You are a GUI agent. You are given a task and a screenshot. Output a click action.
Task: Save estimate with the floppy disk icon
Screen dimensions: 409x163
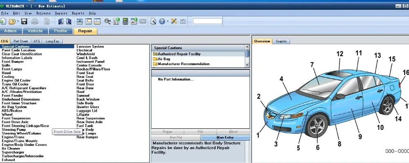(24, 21)
